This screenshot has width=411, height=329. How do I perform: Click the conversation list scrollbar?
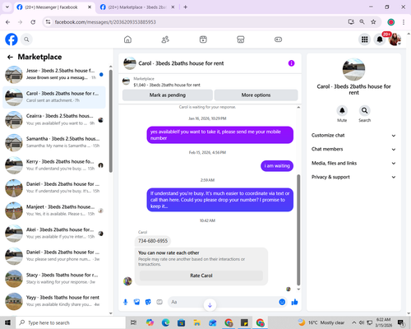click(111, 121)
